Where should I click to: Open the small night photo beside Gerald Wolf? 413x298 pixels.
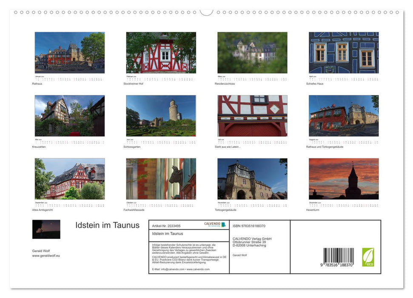pyautogui.click(x=46, y=229)
